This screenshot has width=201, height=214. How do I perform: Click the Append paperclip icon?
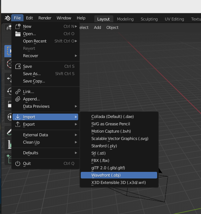click(18, 99)
